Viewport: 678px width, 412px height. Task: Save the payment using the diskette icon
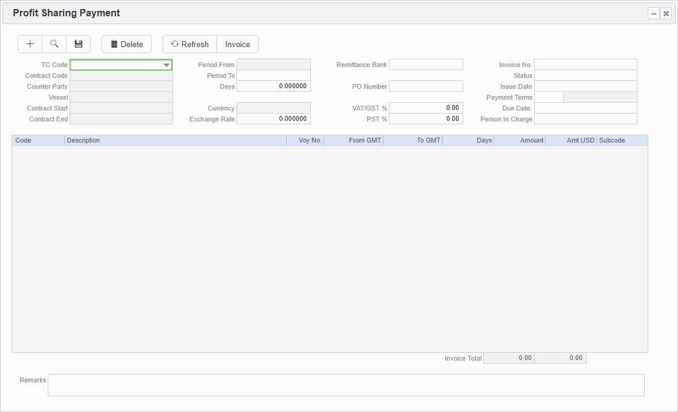(78, 43)
